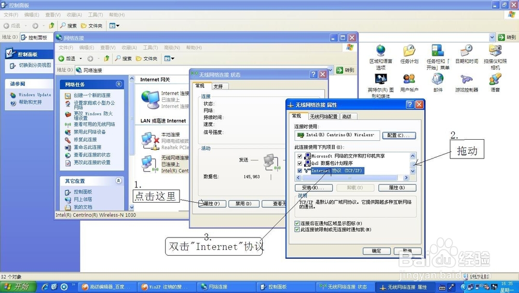Select the Internet 连接 gateway icon
Viewport: 519px width, 293px height.
click(150, 99)
